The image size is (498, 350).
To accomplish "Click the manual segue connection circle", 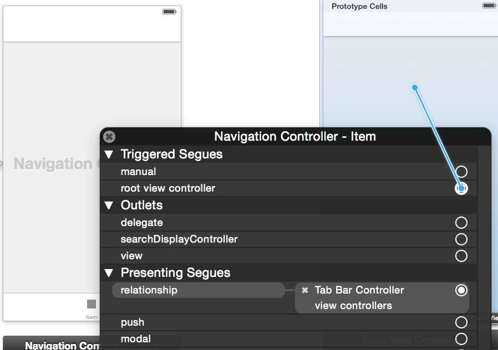I will point(461,172).
